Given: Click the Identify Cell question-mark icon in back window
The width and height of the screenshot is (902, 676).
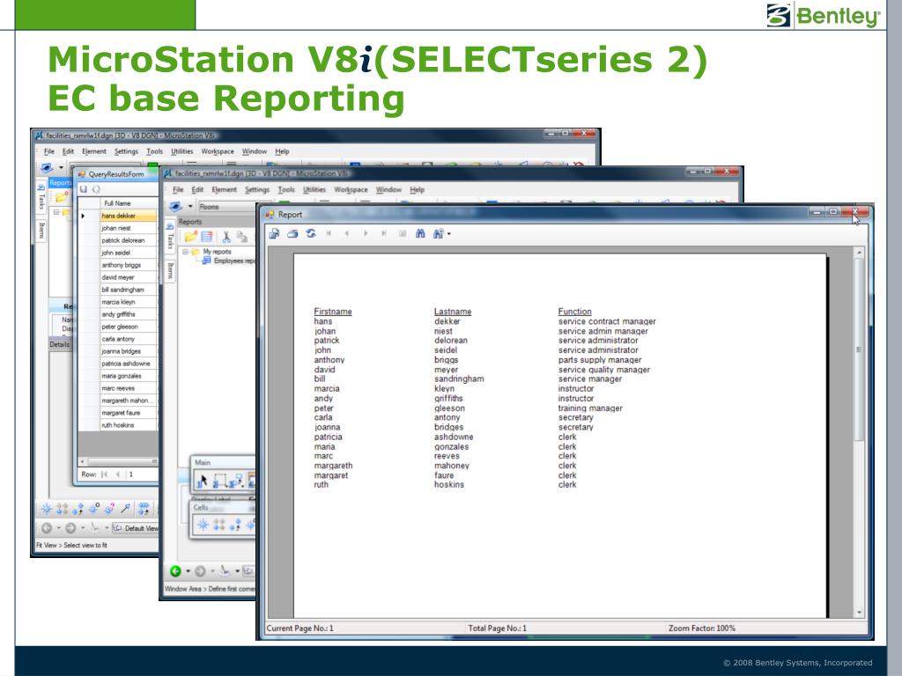Looking at the screenshot, I should [x=108, y=508].
